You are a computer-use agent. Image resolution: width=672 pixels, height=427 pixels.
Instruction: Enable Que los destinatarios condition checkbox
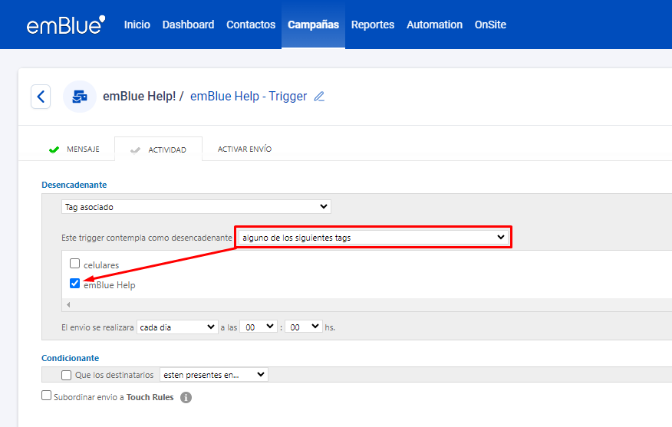(x=67, y=375)
